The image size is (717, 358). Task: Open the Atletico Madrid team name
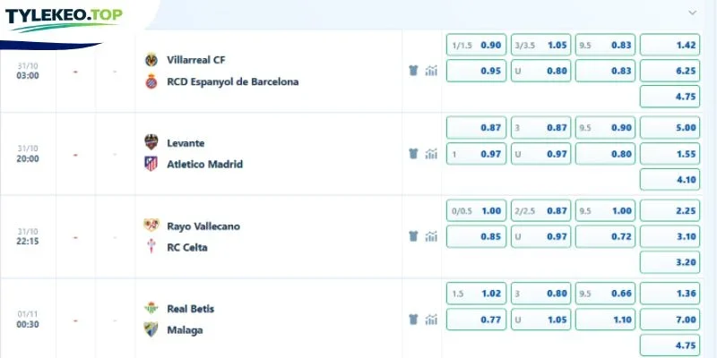tap(204, 165)
